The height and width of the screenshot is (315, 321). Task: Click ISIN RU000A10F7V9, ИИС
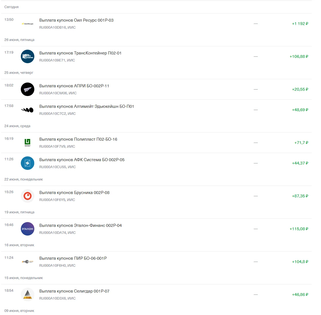57,147
